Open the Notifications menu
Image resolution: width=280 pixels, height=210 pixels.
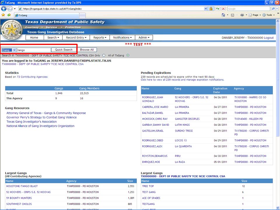pos(122,38)
